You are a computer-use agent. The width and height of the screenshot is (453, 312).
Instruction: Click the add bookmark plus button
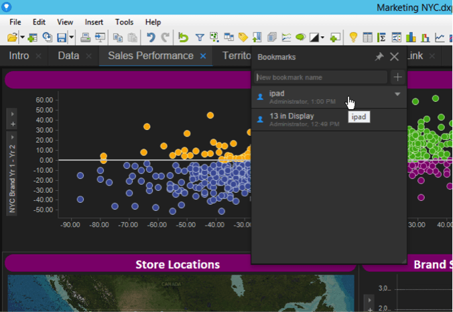click(397, 78)
